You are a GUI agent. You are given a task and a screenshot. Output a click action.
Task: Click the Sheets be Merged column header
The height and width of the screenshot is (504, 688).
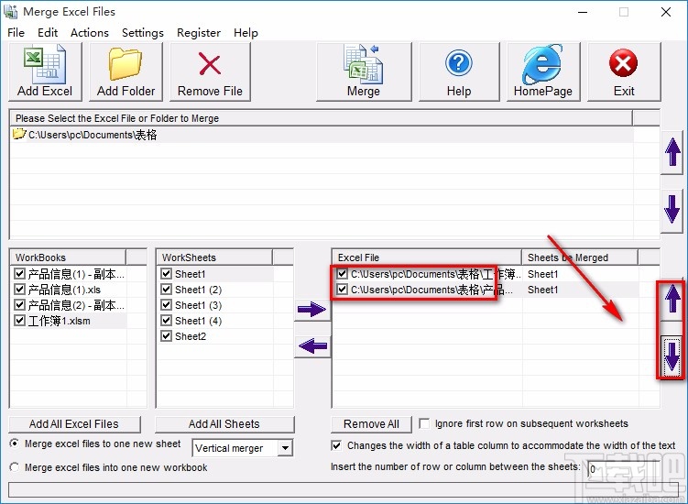point(580,257)
